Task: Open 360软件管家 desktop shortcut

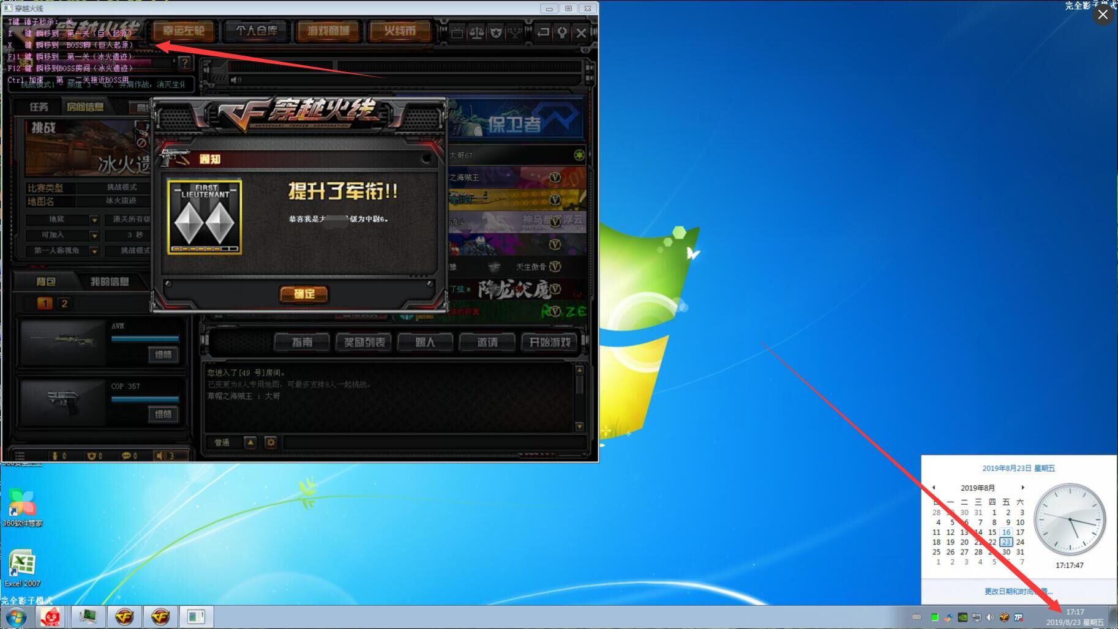Action: 22,508
